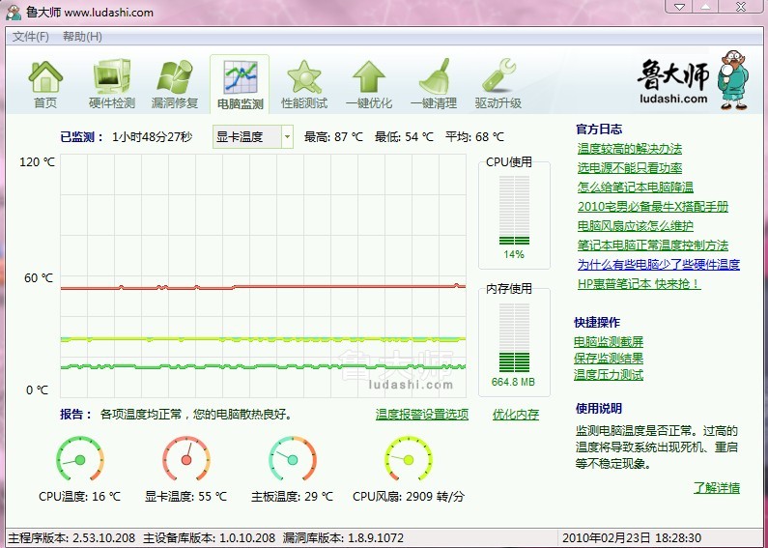Click the 显卡温度 red gauge dial
This screenshot has width=768, height=548.
click(186, 459)
